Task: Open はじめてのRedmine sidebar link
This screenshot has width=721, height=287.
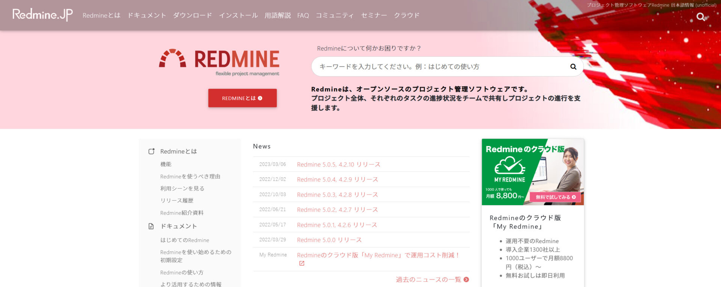Action: (185, 240)
